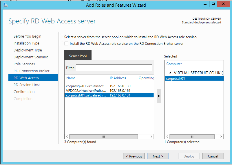Open the RD Connection Broker step

31,71
